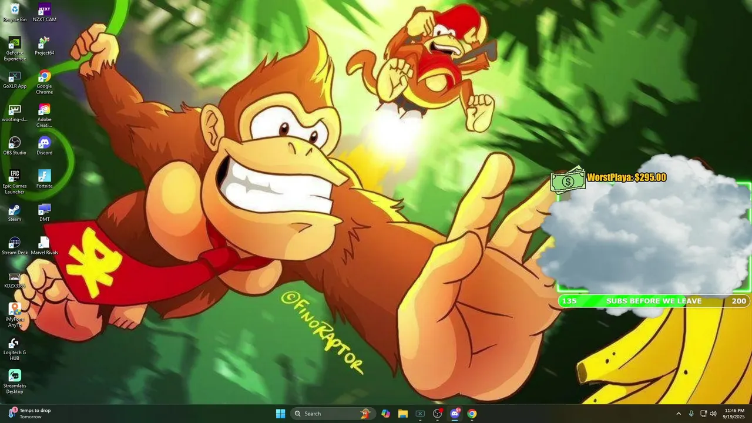Viewport: 752px width, 423px height.
Task: Select the wooting desktop shortcut
Action: pyautogui.click(x=15, y=113)
